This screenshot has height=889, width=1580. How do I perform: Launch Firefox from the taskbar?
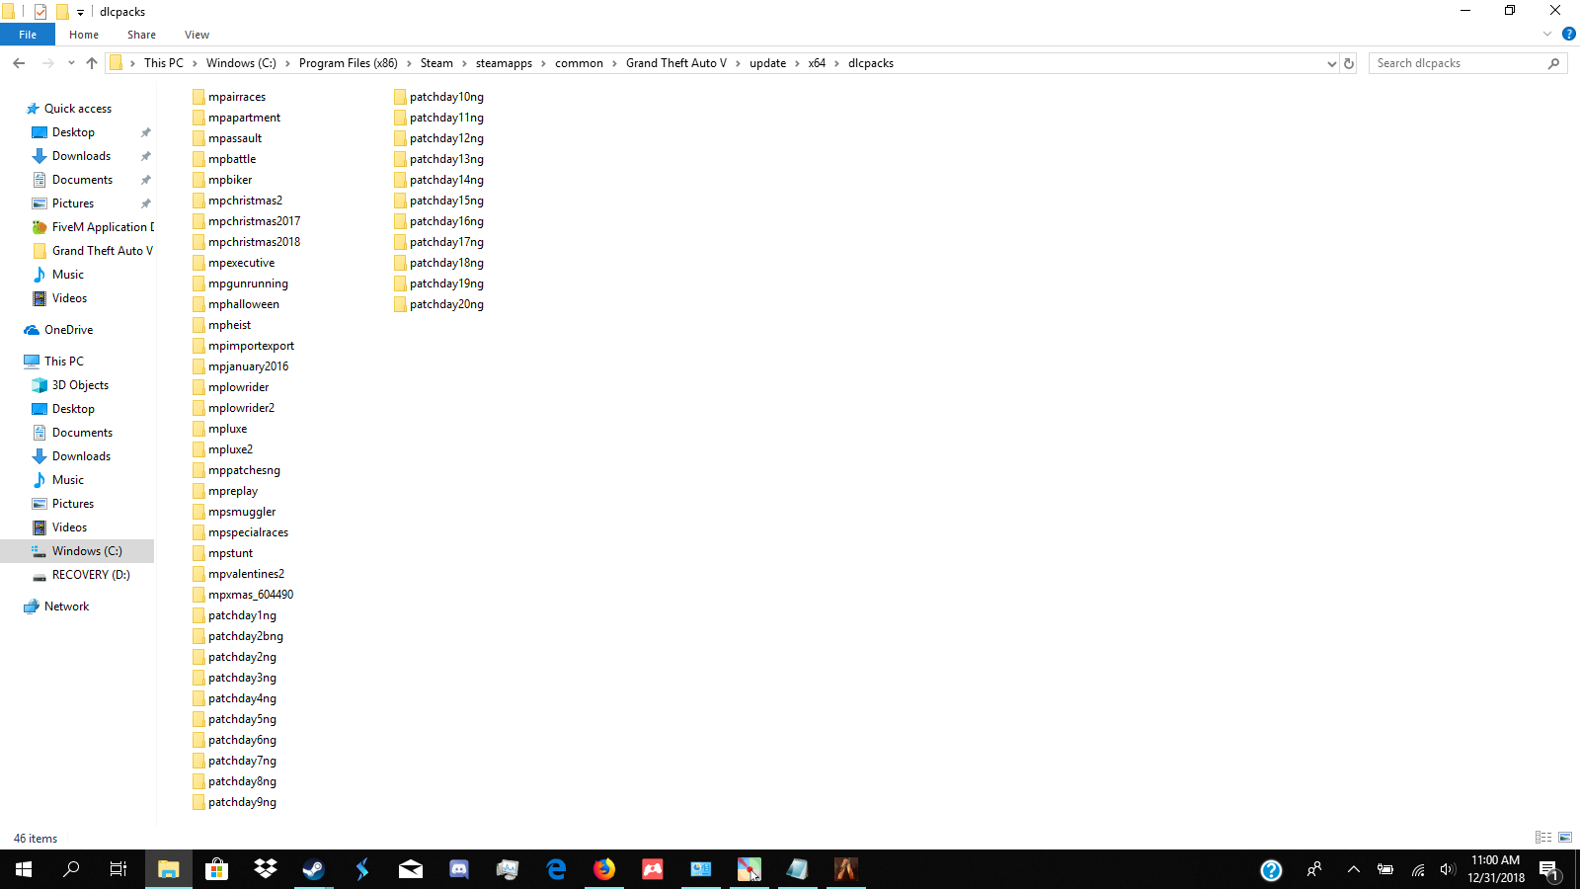604,869
